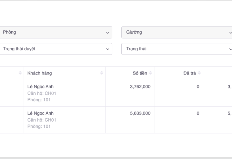
Task: Click the chevron arrow in the Giường dropdown
Action: 231,33
